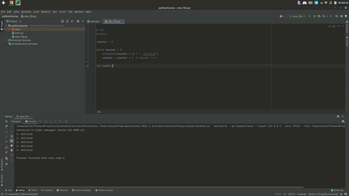Image resolution: width=349 pixels, height=196 pixels.
Task: Open the Window menu
Action: coord(79,12)
